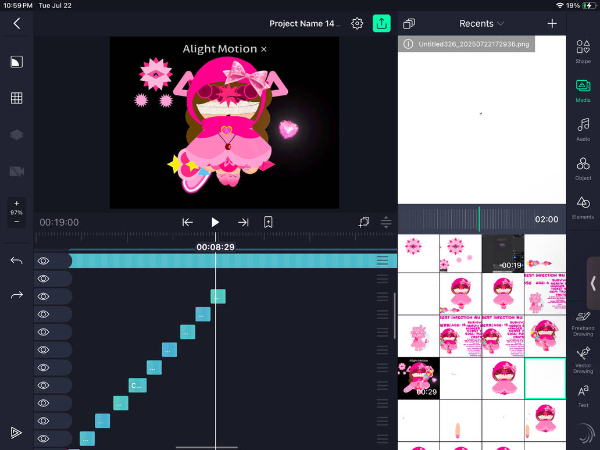Select the Media tab
Image resolution: width=600 pixels, height=450 pixels.
tap(583, 91)
